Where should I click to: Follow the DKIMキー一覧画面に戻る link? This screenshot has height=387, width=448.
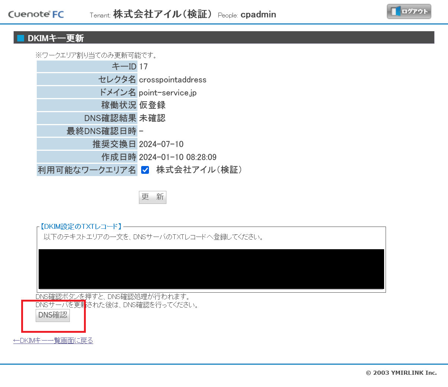[53, 340]
